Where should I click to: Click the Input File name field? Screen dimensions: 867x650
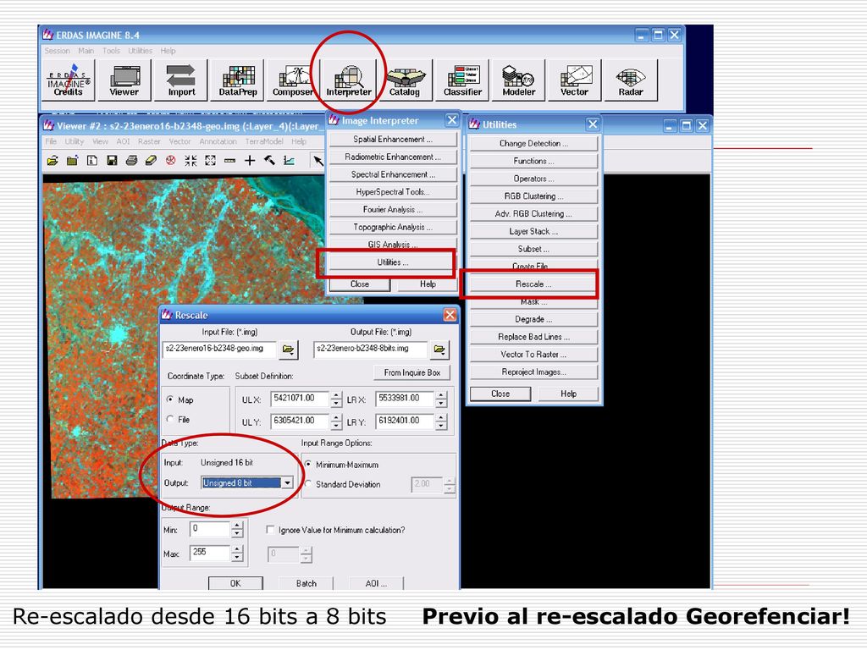(219, 349)
